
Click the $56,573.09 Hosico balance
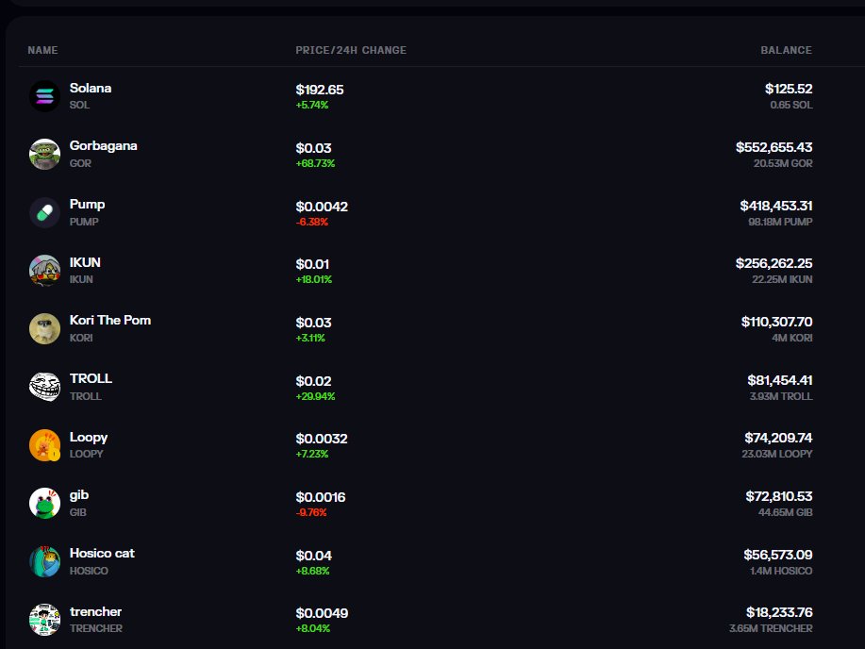pos(778,555)
